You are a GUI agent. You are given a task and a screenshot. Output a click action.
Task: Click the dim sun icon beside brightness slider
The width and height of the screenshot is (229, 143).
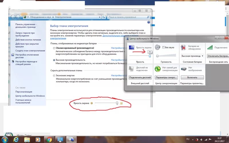(x=92, y=103)
